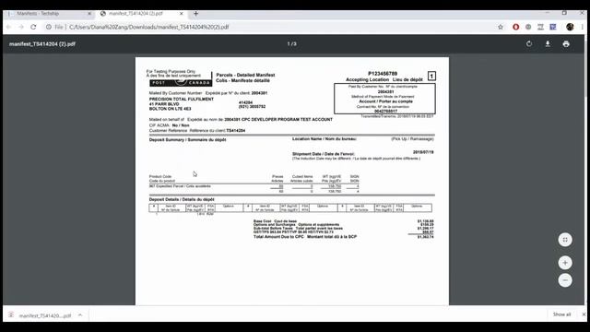View site information icon in address bar

(49, 27)
